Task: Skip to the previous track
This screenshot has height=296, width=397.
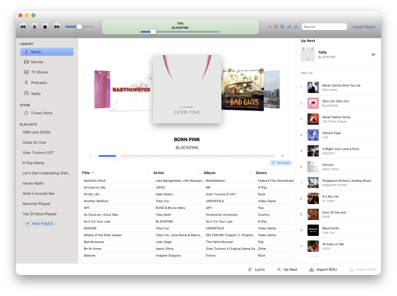Action: pos(23,27)
